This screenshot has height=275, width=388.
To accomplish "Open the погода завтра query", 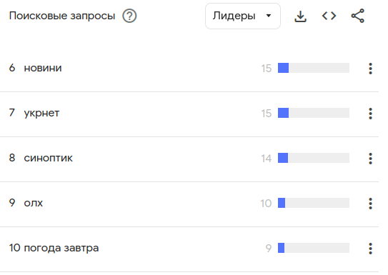I will 61,248.
